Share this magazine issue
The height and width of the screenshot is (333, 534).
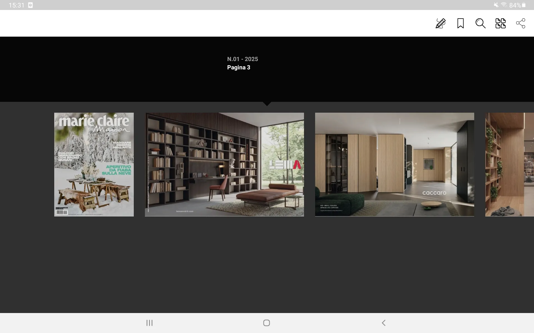521,23
